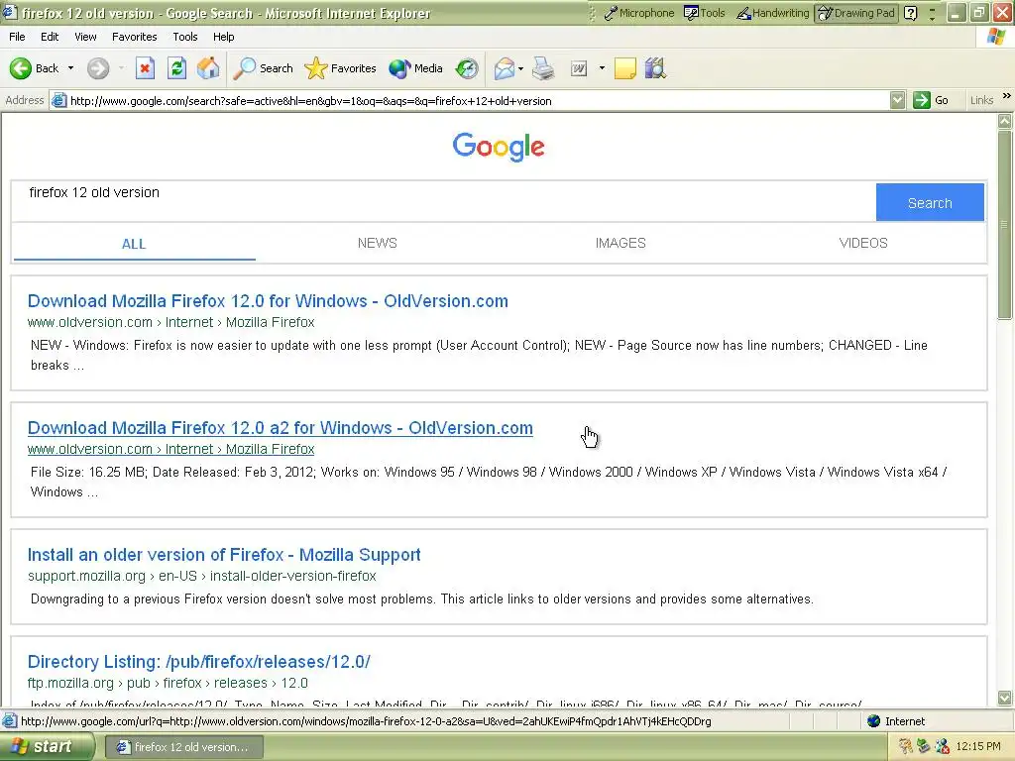
Task: Click the Google search text box
Action: [x=443, y=202]
